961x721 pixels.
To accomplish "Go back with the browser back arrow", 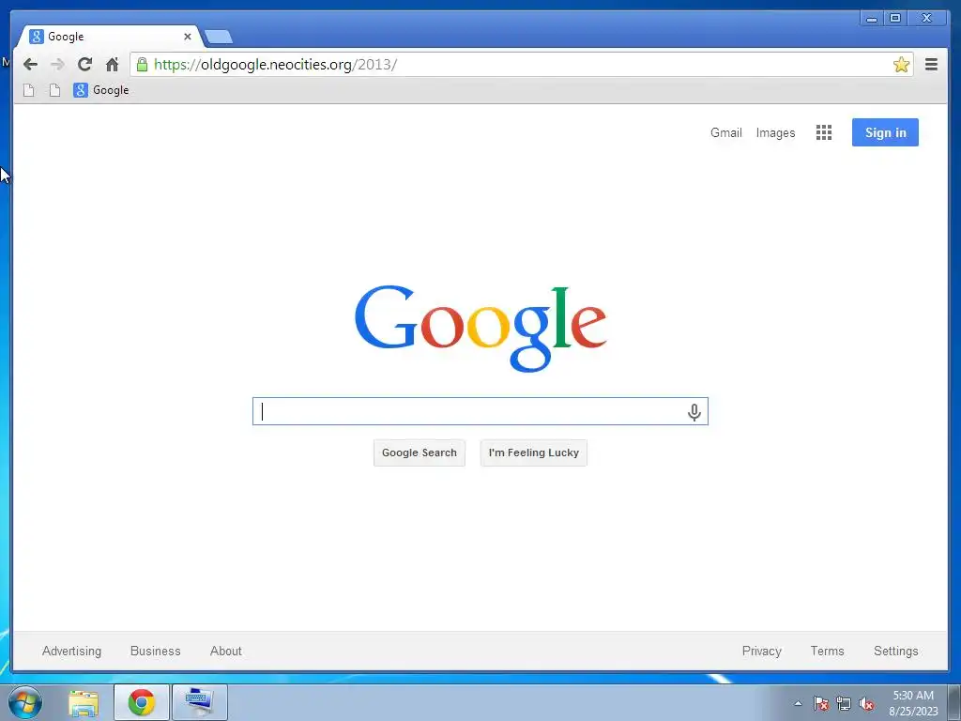I will click(30, 65).
